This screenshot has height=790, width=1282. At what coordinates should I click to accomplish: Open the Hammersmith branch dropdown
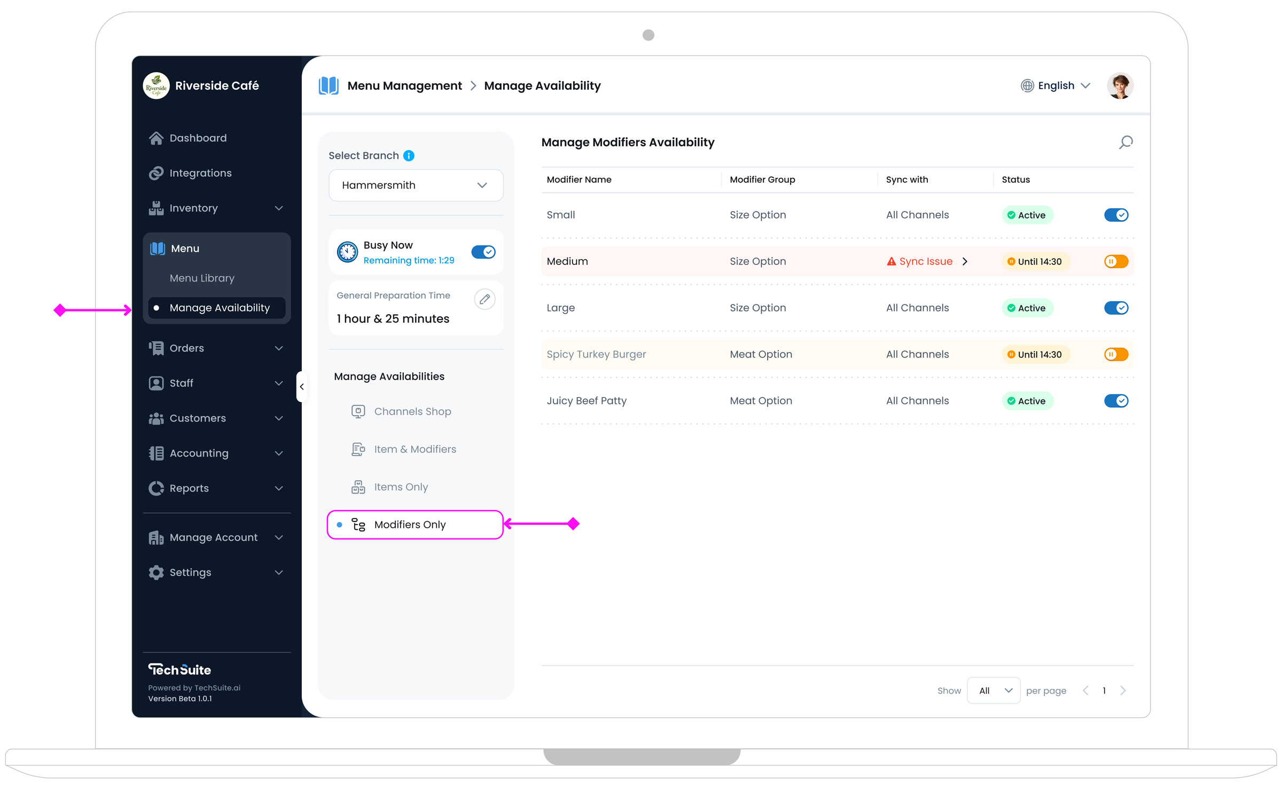pyautogui.click(x=416, y=185)
